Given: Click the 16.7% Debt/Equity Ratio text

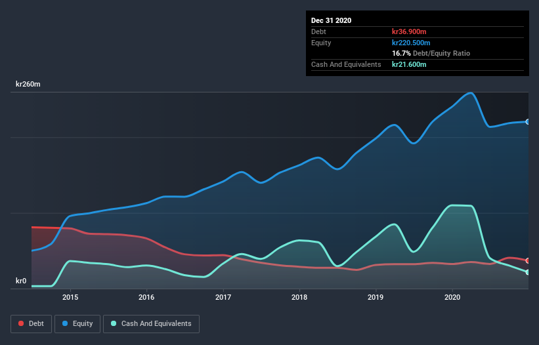Looking at the screenshot, I should [431, 53].
